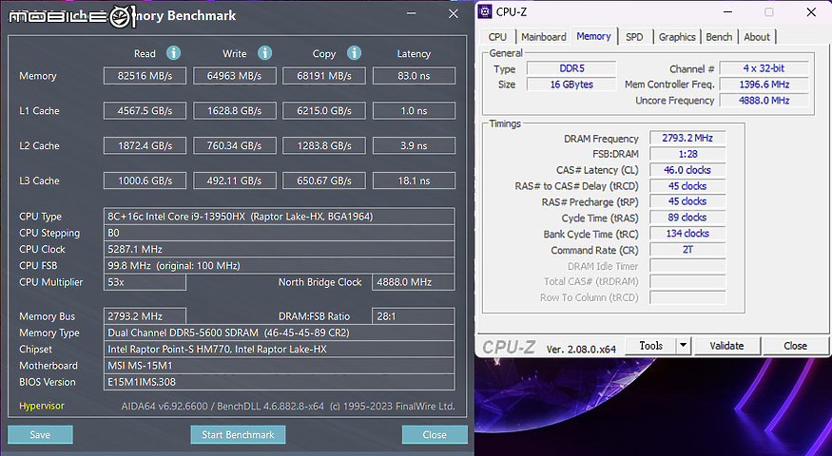This screenshot has height=456, width=832.
Task: Switch to the Graphics tab in CPU-Z
Action: coord(677,37)
